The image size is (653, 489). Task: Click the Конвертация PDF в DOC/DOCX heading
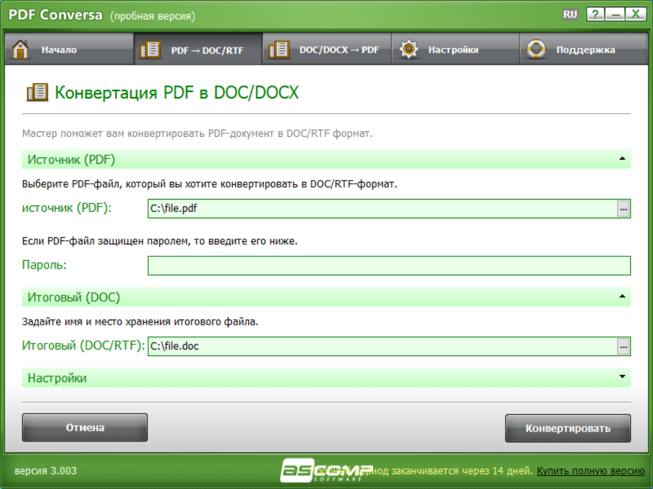177,93
